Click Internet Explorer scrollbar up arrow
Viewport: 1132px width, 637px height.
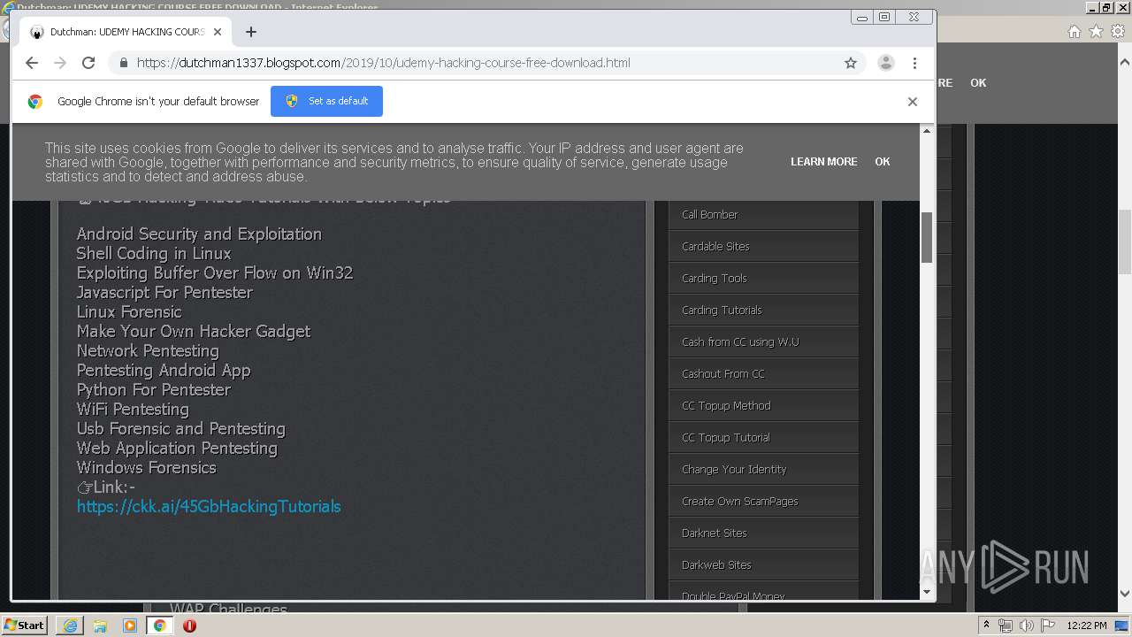point(1125,63)
